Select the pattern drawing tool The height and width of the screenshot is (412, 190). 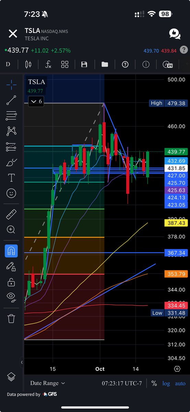11,131
